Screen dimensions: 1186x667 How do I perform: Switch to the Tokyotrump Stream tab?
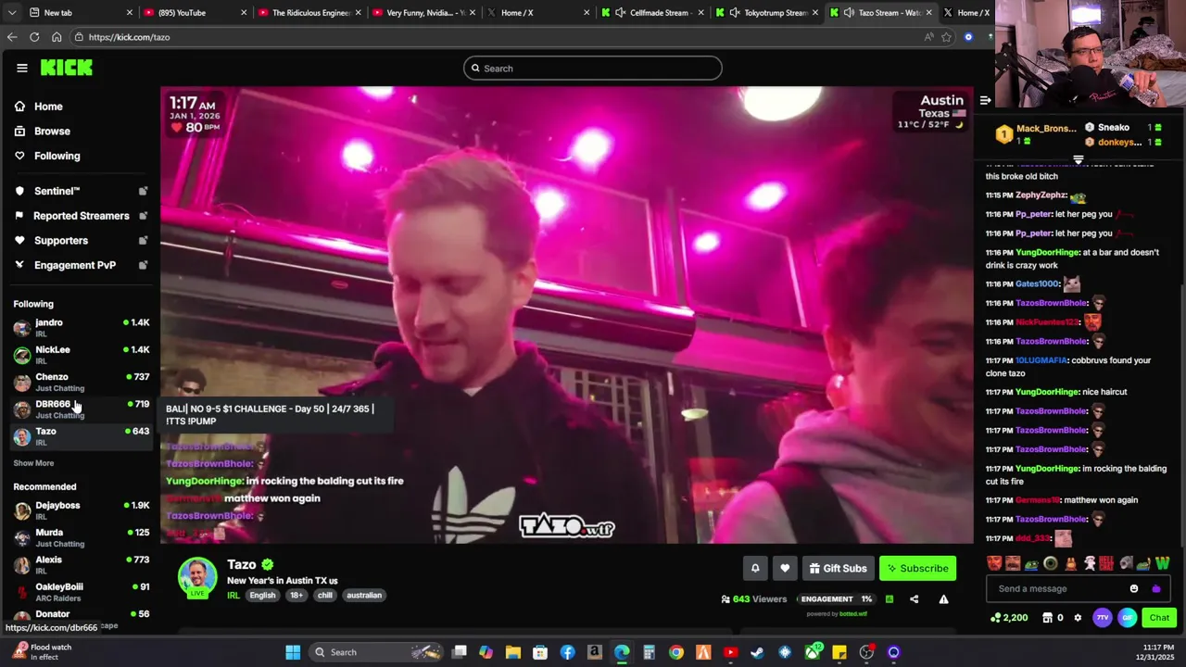click(x=767, y=13)
